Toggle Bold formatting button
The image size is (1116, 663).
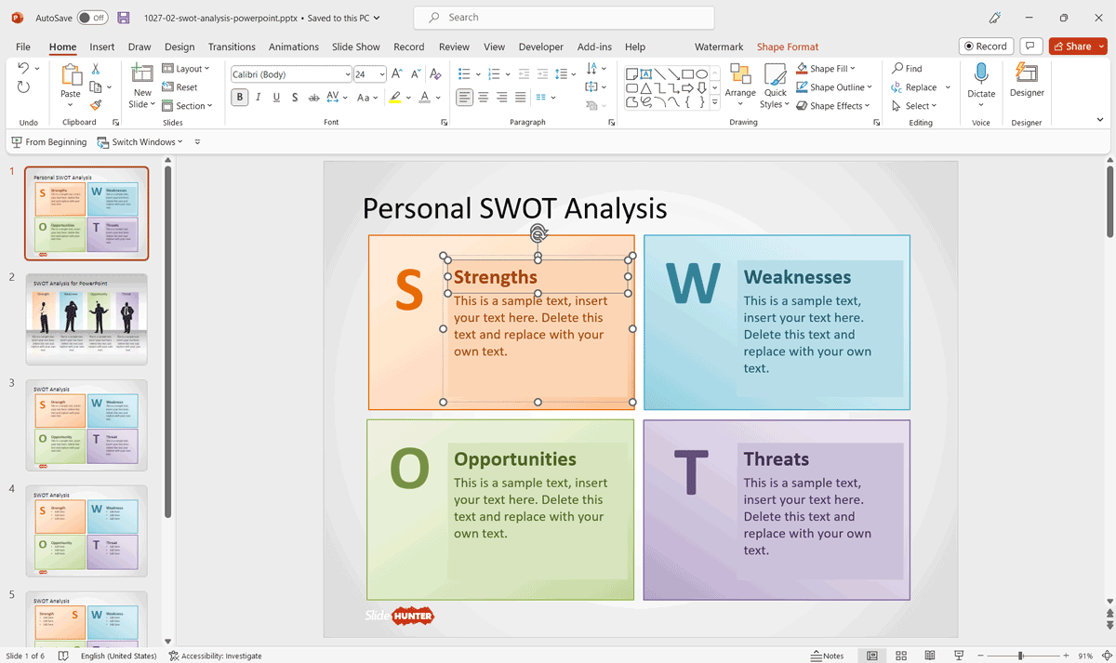[x=240, y=98]
